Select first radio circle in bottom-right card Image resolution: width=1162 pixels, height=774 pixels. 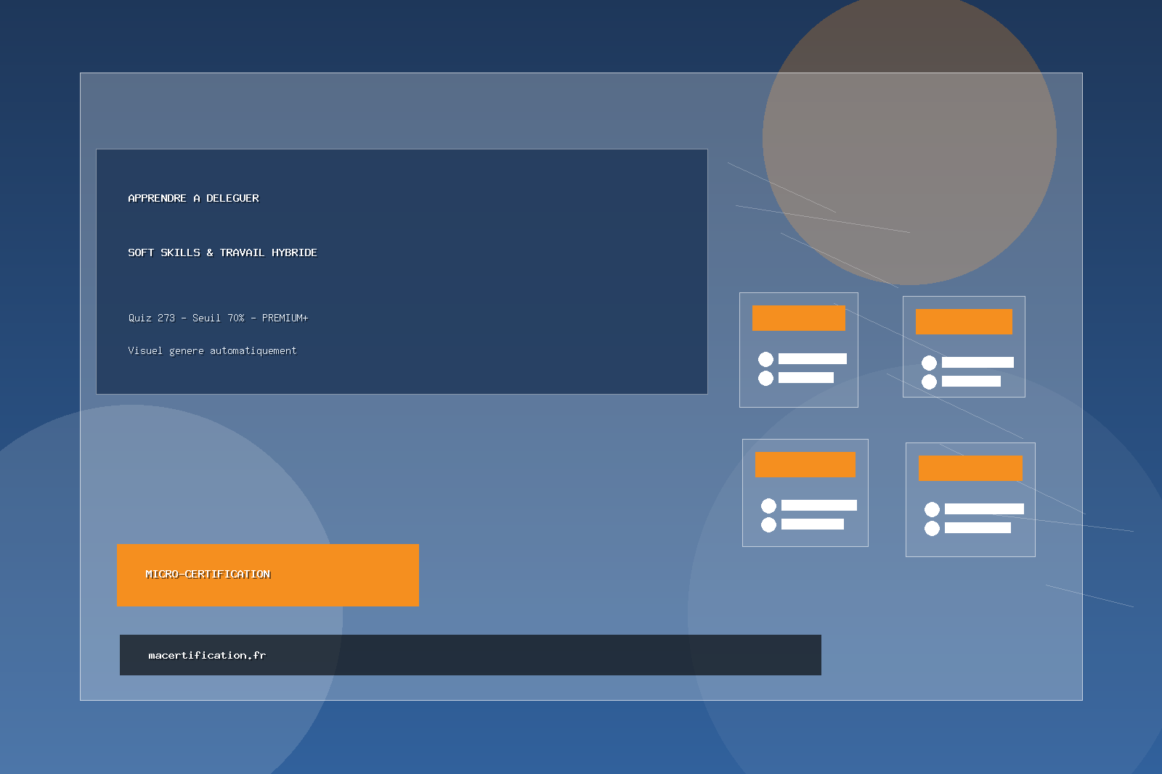coord(932,509)
